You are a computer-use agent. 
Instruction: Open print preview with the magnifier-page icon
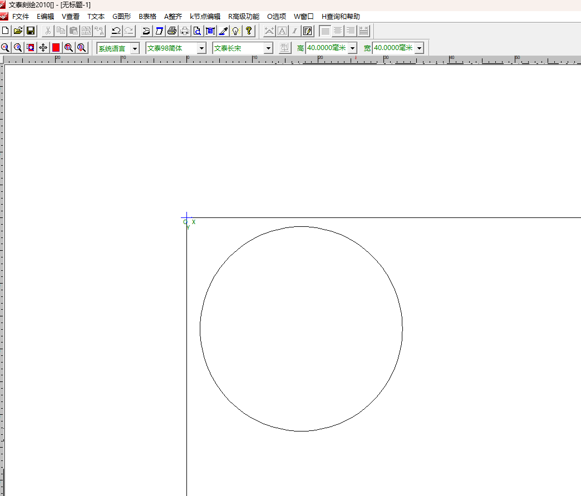(x=197, y=31)
